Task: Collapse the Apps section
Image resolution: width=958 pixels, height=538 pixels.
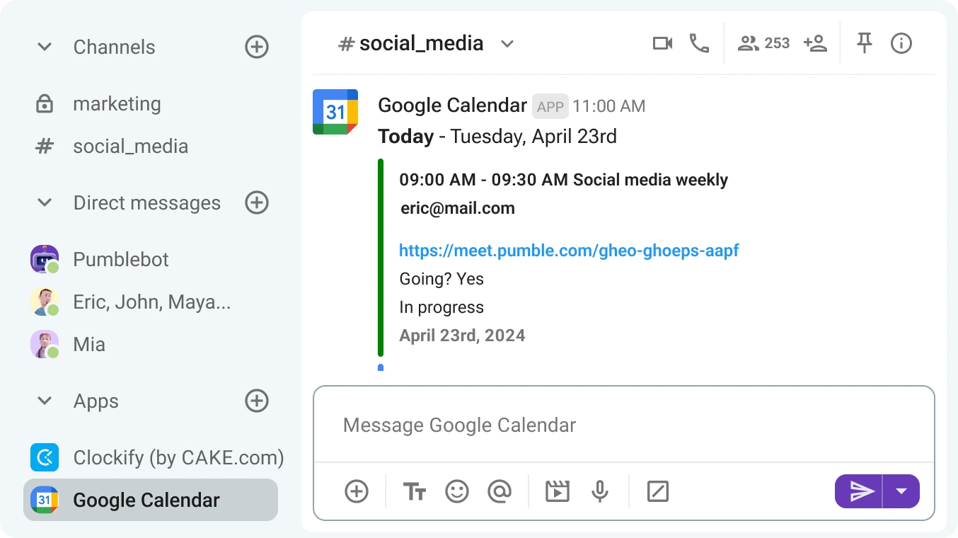Action: click(45, 401)
